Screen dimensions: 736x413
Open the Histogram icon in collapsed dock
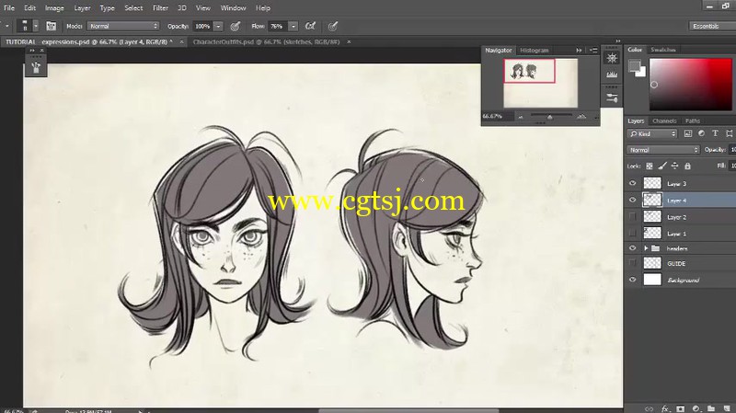(612, 75)
